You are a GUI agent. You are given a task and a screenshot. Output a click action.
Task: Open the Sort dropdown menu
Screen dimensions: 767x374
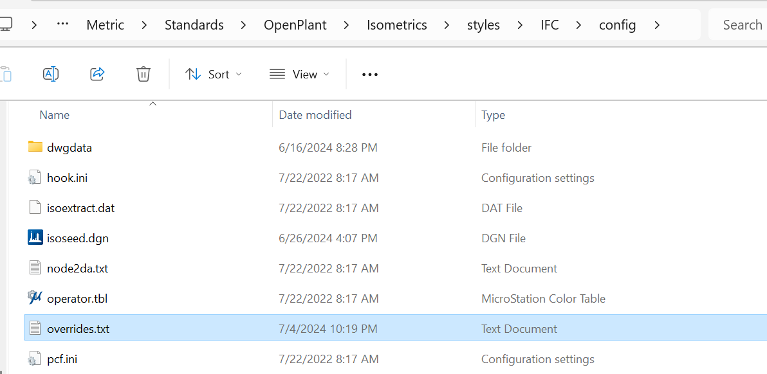[214, 74]
